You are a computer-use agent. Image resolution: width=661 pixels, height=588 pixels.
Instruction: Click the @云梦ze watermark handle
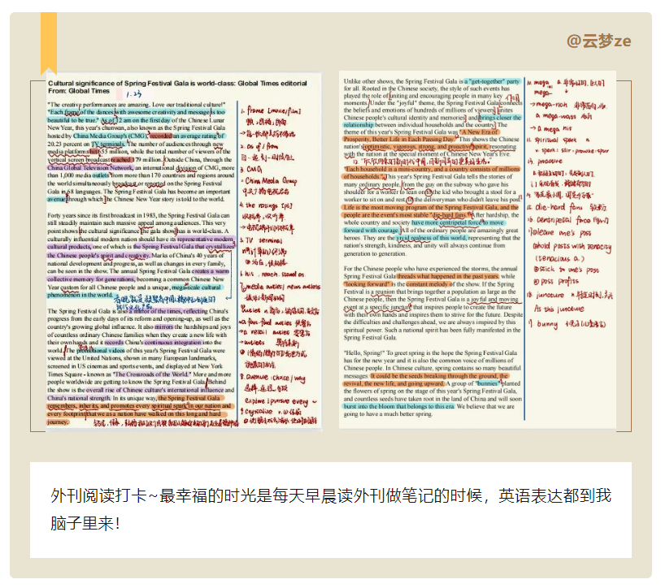(598, 41)
